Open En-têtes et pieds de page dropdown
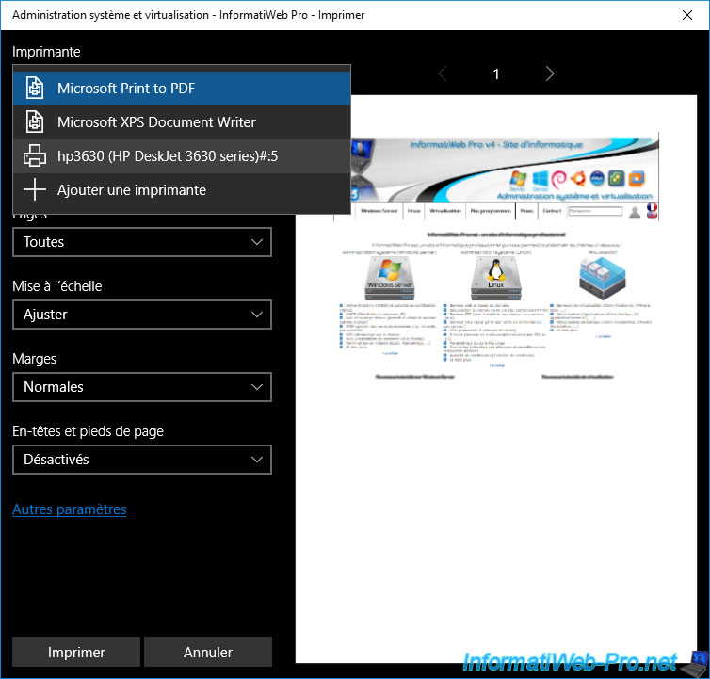 tap(142, 460)
